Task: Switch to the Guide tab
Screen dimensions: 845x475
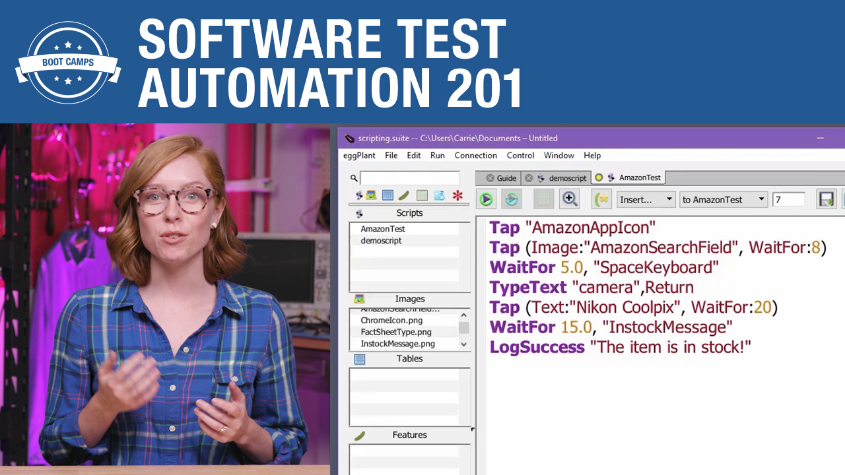Action: coord(506,178)
